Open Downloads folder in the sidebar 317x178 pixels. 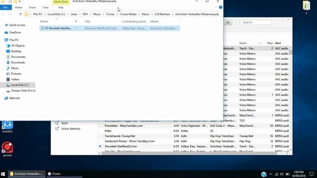[x=18, y=63]
